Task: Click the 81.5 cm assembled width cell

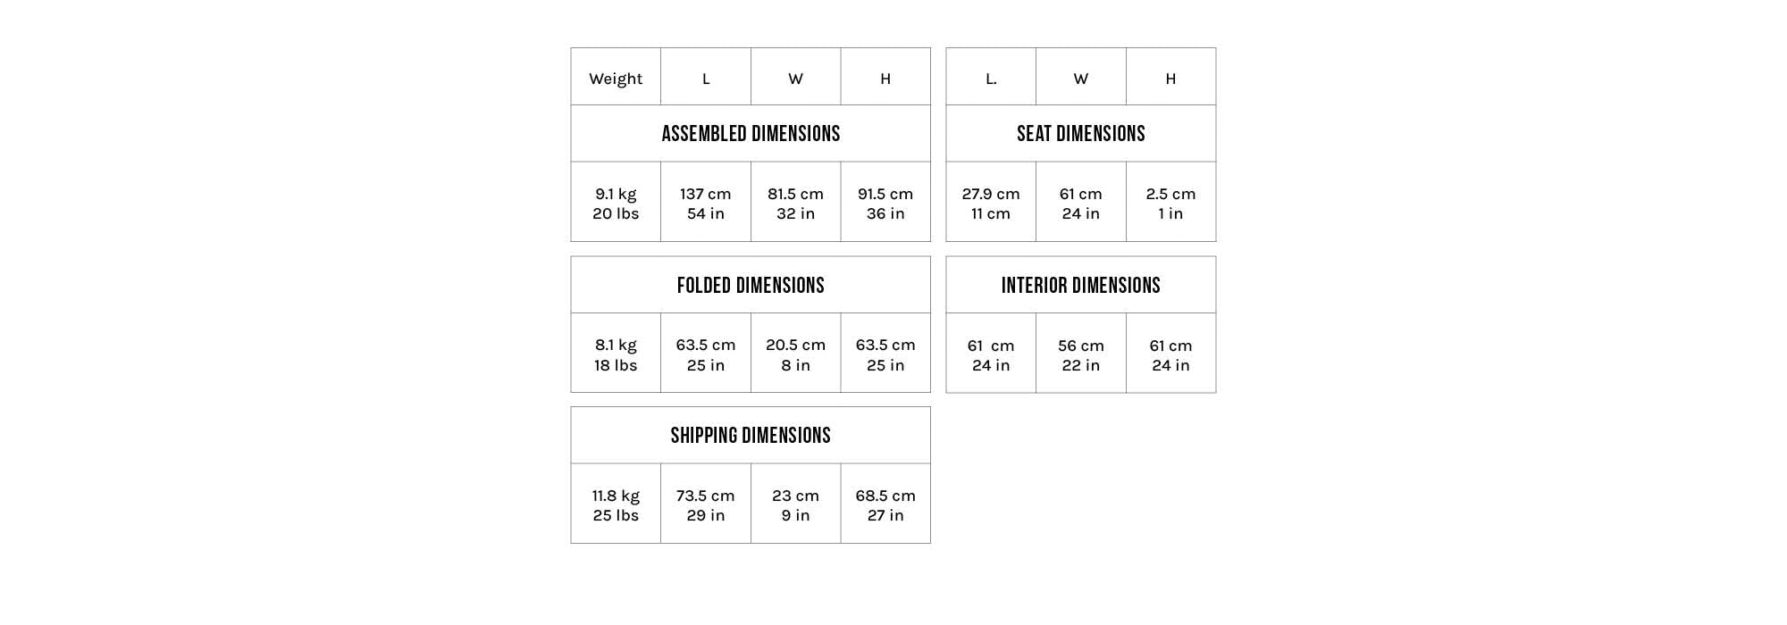Action: coord(795,204)
